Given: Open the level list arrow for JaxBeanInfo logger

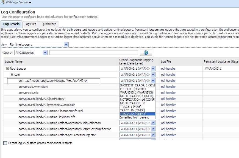Looking at the screenshot, I should (x=153, y=117).
